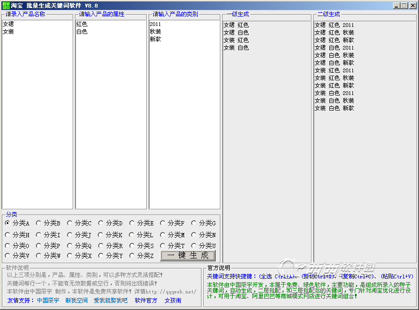Click the 新款 entry in category box
The height and width of the screenshot is (310, 419).
[155, 39]
